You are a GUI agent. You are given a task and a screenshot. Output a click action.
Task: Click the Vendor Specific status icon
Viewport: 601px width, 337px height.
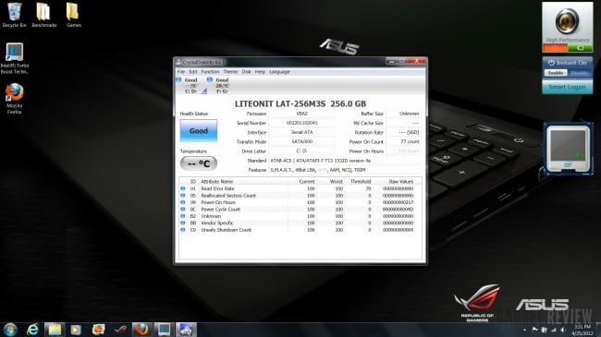coord(183,223)
